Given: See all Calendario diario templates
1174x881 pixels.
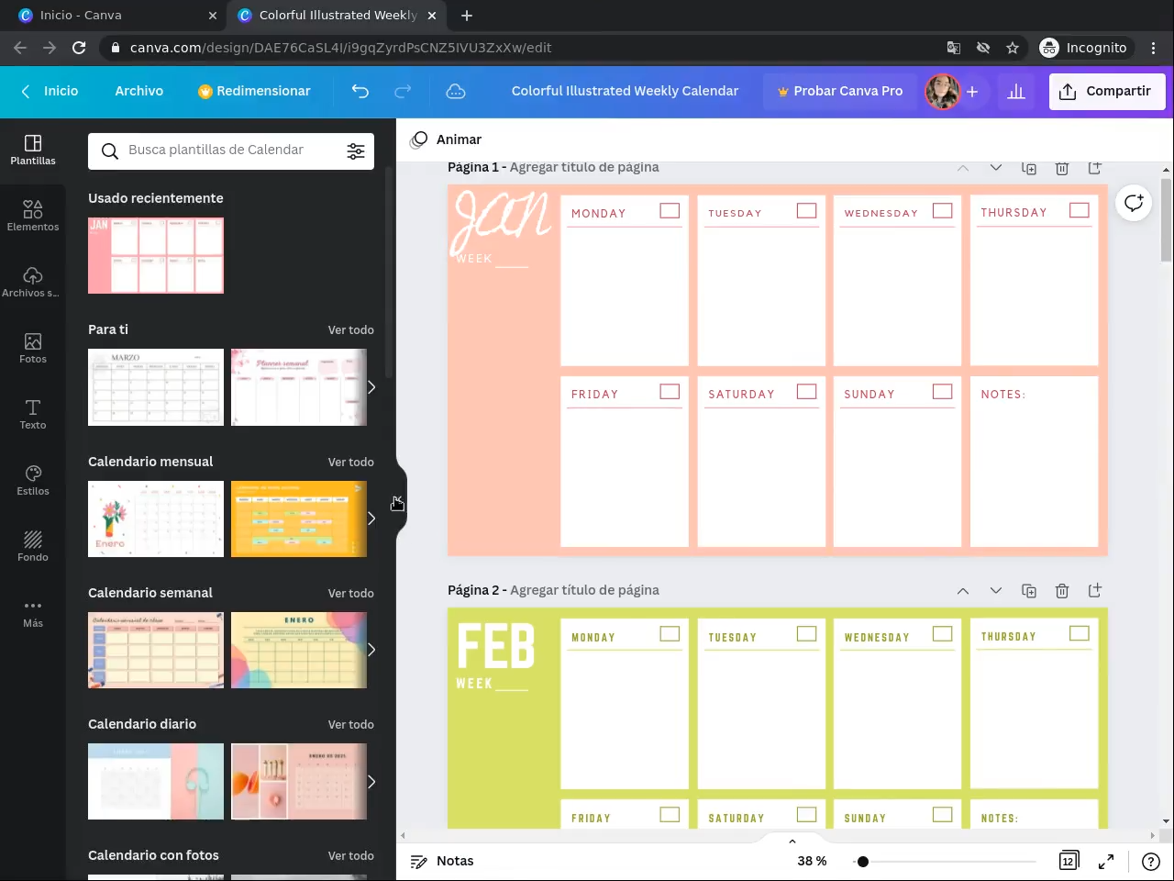Looking at the screenshot, I should (351, 725).
